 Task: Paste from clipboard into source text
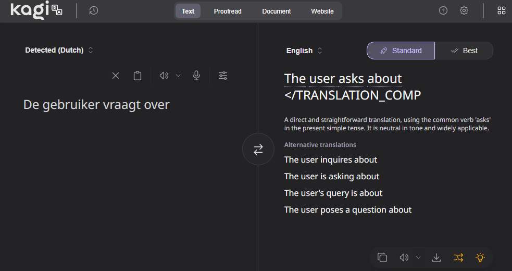click(138, 76)
